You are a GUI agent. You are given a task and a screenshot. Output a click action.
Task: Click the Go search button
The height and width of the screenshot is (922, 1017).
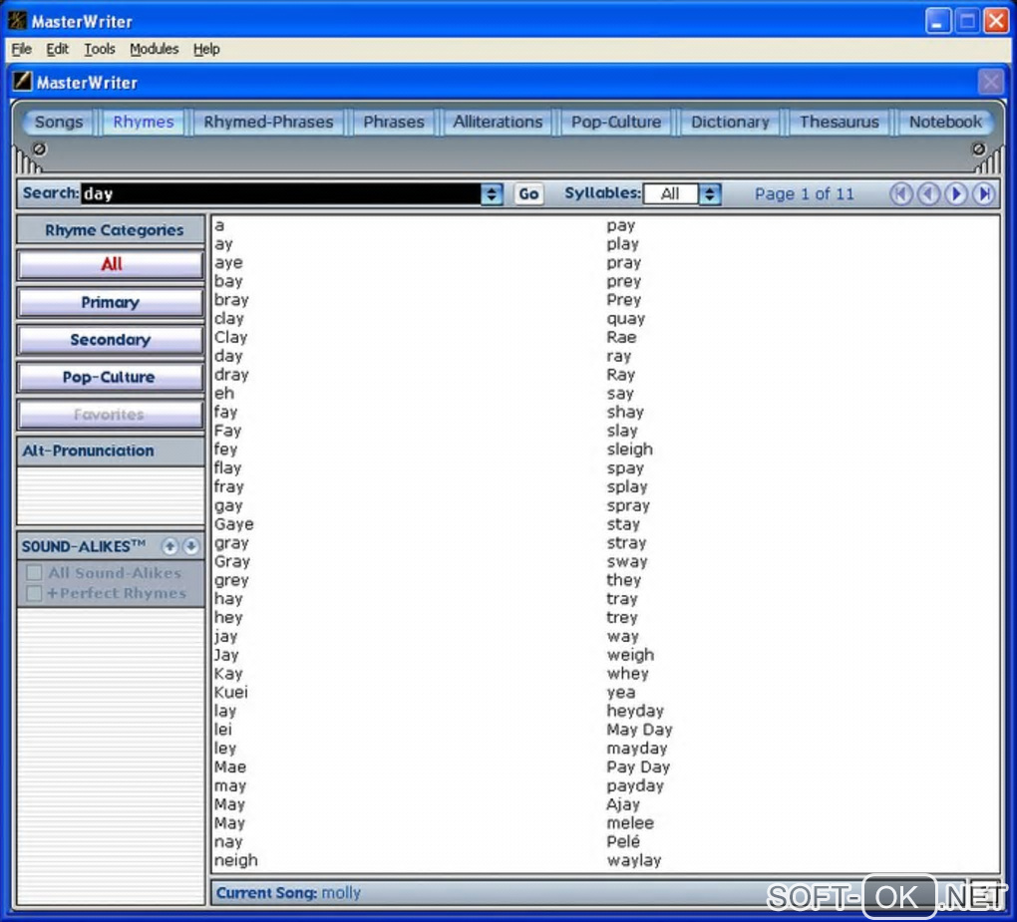pos(528,193)
